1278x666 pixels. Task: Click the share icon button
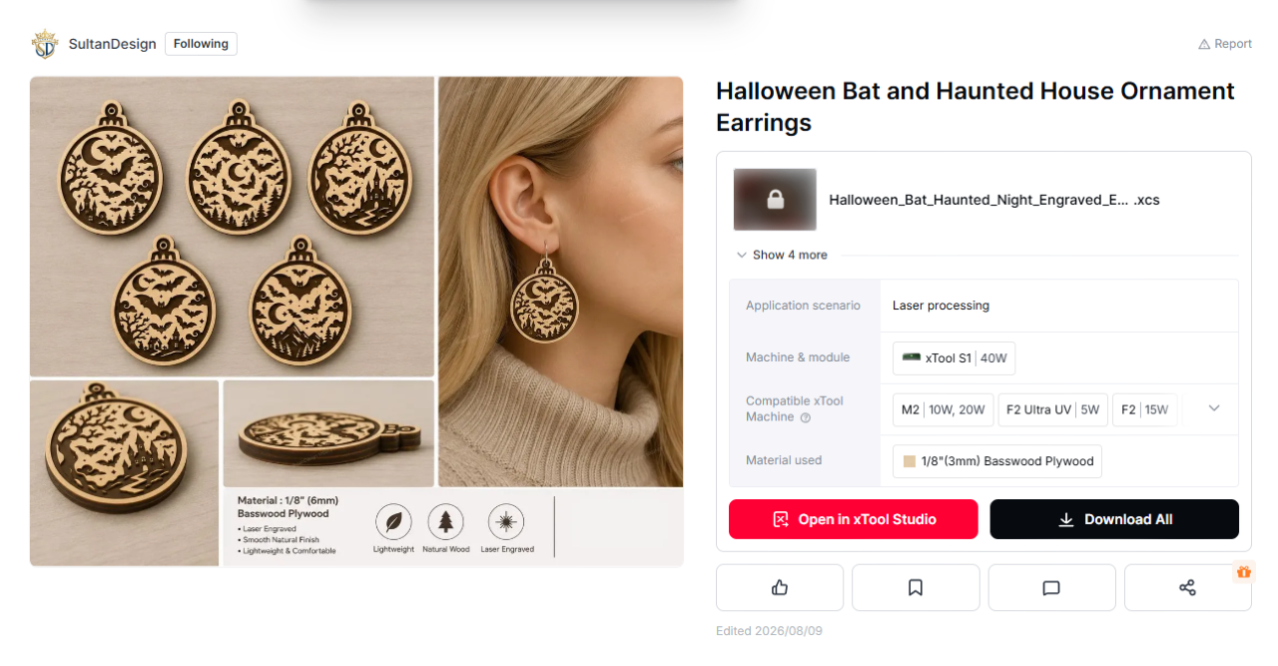tap(1187, 588)
